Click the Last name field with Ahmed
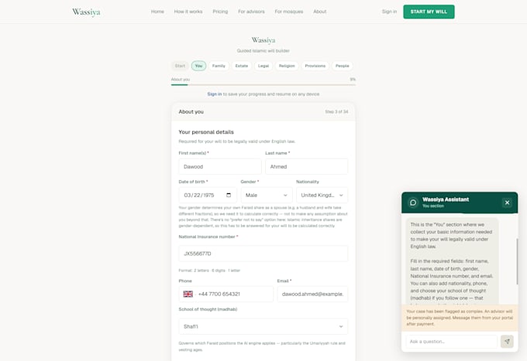The width and height of the screenshot is (527, 361). pos(307,167)
